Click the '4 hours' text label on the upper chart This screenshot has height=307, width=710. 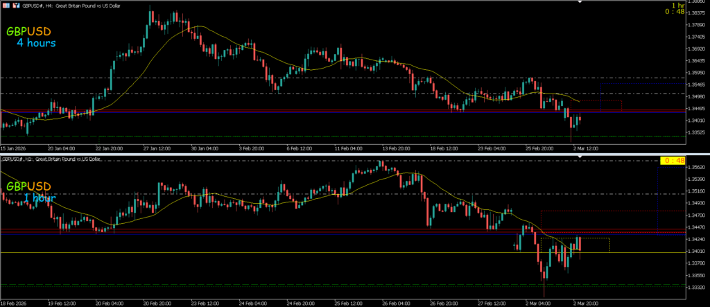(x=37, y=43)
